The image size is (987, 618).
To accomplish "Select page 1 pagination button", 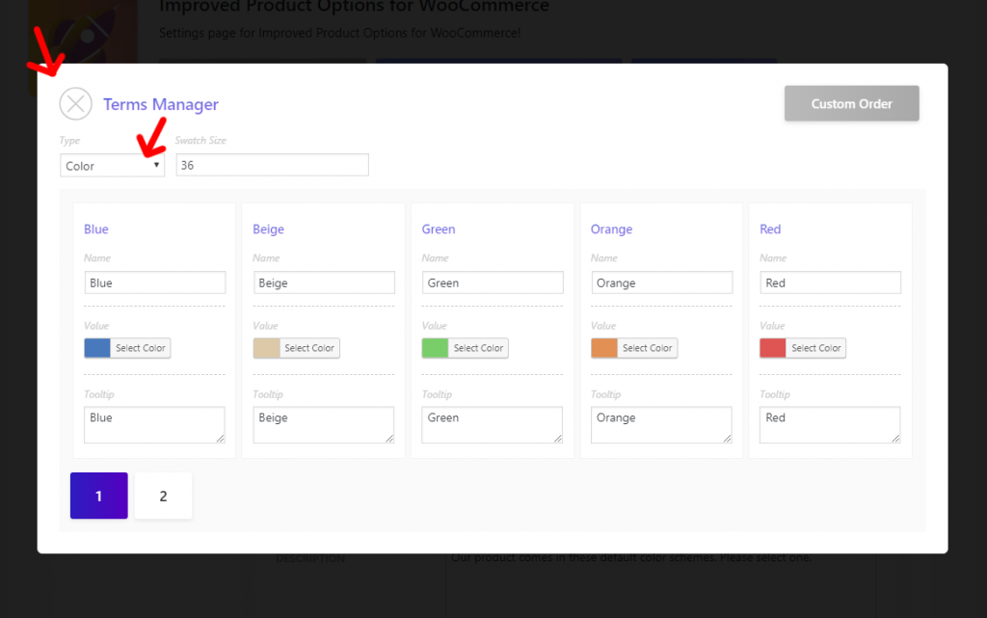I will [99, 496].
